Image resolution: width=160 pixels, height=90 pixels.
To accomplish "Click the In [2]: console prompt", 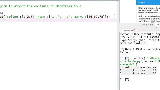I will pyautogui.click(x=125, y=79).
